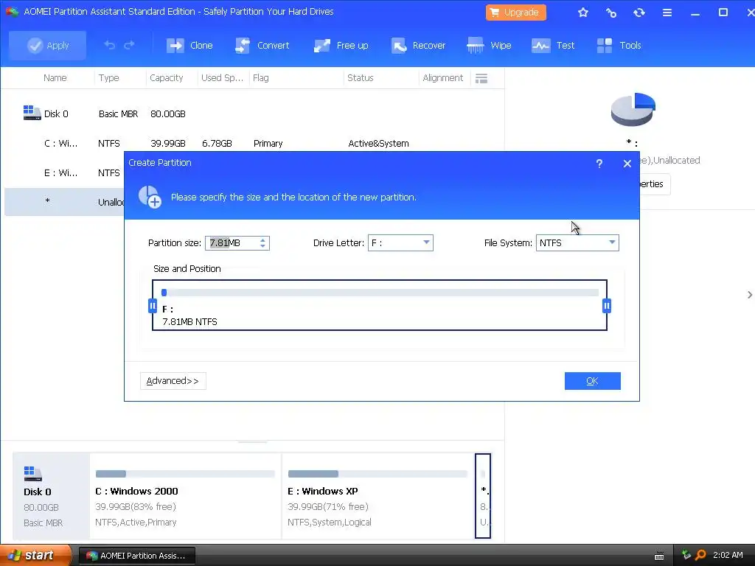Open the Tools menu
Screen dimensions: 755x566
coord(619,45)
